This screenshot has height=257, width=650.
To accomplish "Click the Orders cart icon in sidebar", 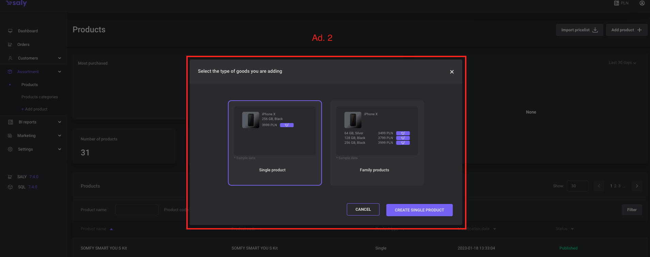I will (10, 45).
